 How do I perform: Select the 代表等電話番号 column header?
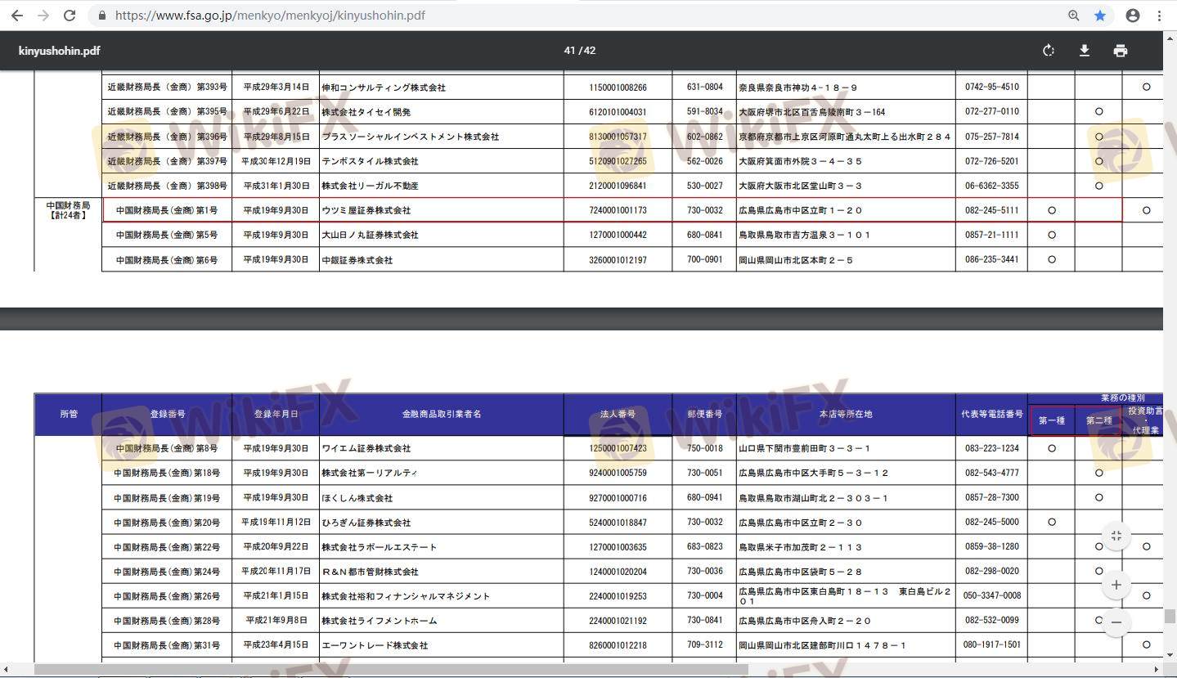pyautogui.click(x=992, y=414)
